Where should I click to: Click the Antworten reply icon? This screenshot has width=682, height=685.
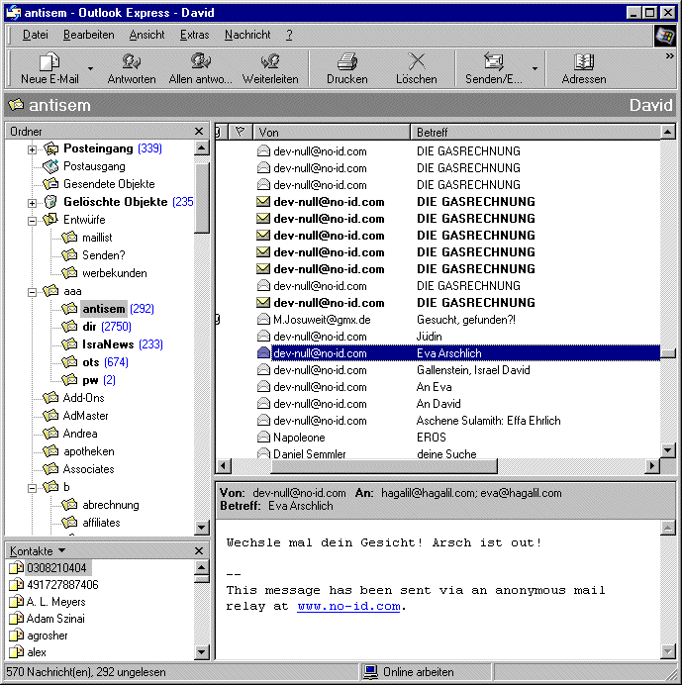[x=131, y=61]
